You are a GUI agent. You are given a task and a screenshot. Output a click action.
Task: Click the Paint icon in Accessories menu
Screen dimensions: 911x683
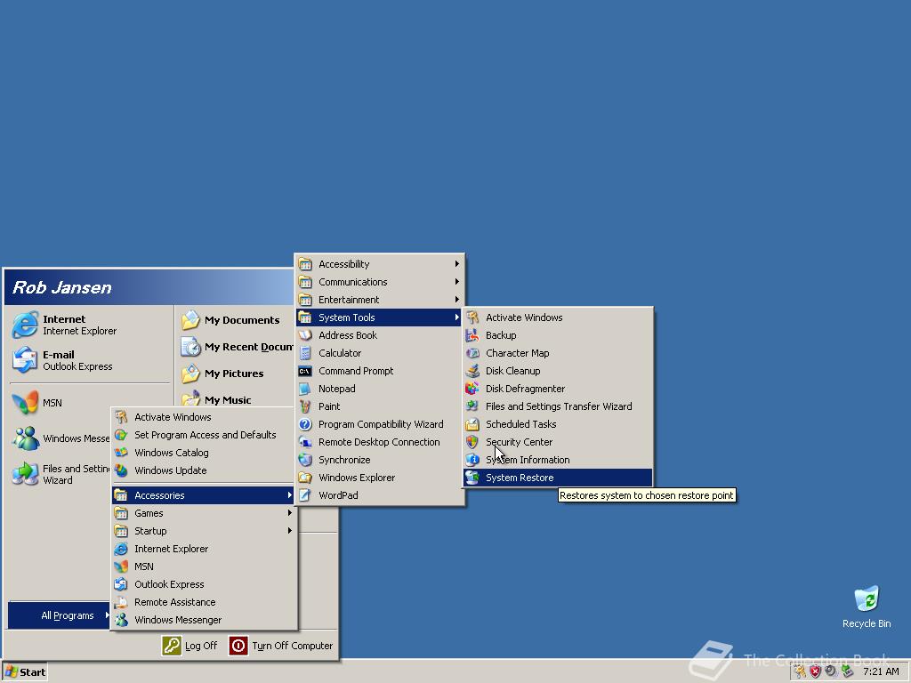click(305, 406)
